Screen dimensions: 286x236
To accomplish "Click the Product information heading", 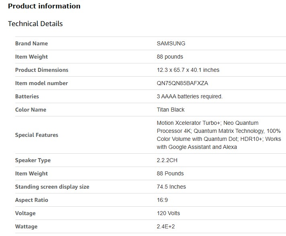I will tap(44, 6).
